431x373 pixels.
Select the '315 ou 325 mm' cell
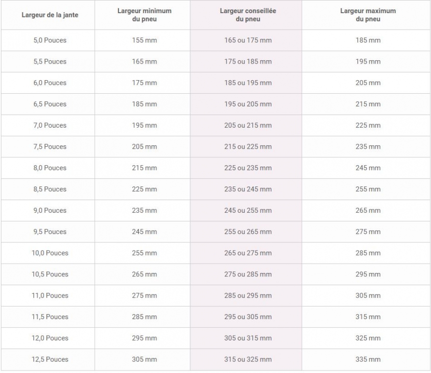pos(248,359)
